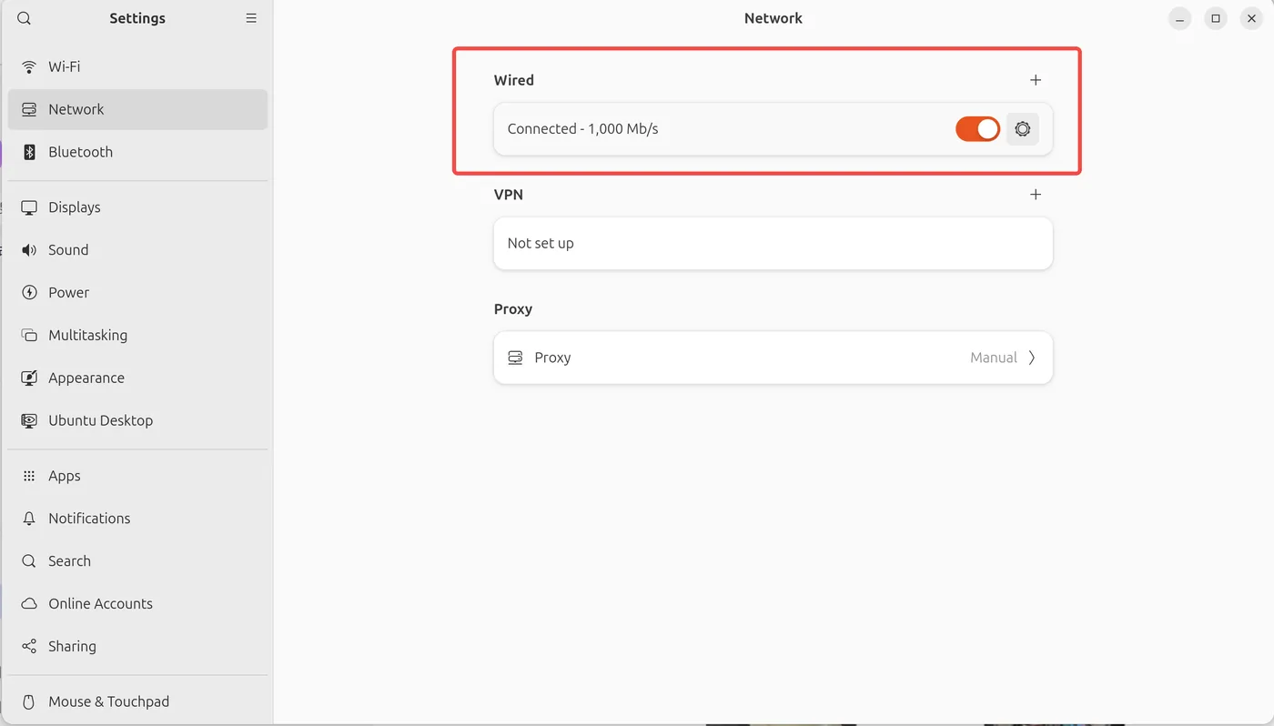This screenshot has width=1274, height=726.
Task: Click the Wired section heading
Action: (x=514, y=80)
